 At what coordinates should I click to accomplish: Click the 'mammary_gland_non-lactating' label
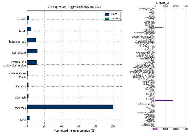coord(144,32)
